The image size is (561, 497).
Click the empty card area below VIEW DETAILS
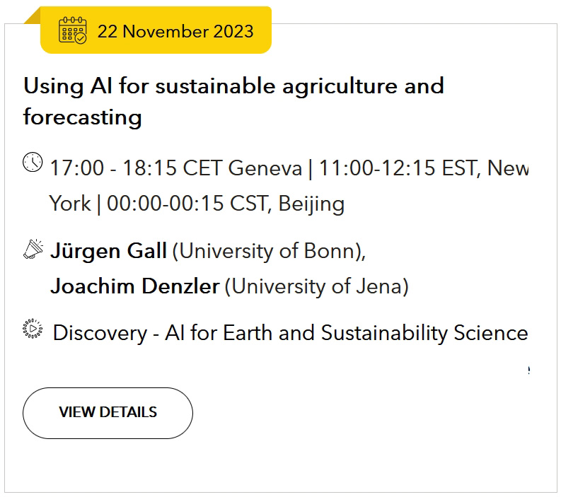280,464
